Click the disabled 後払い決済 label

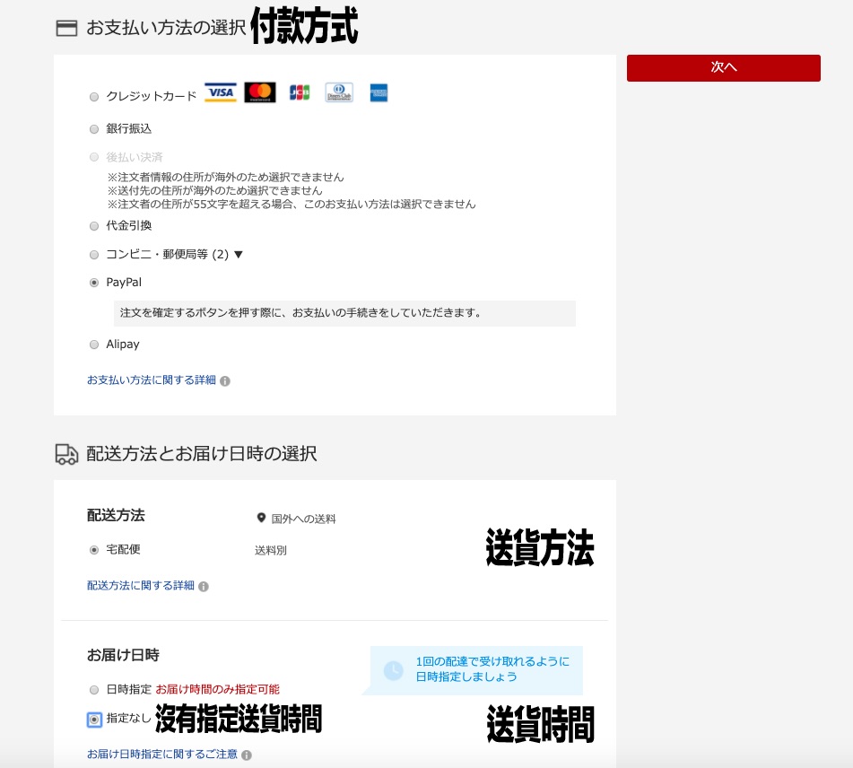[135, 157]
